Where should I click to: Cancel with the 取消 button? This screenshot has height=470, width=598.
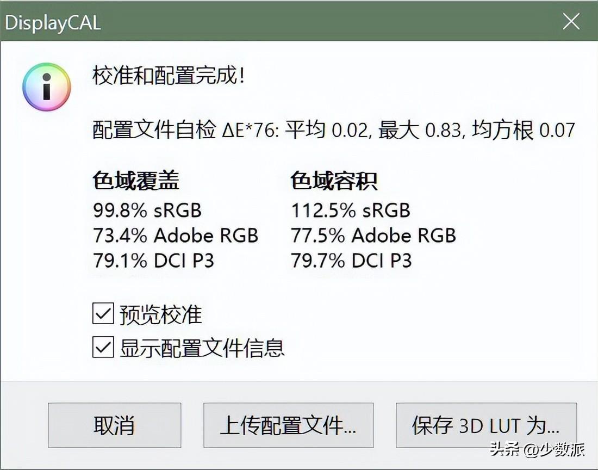click(x=114, y=425)
